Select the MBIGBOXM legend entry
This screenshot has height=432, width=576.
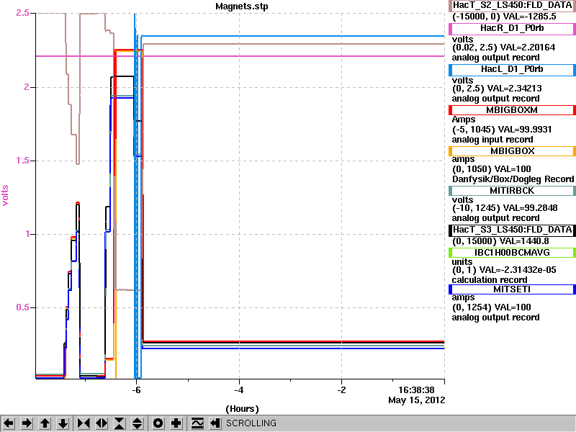point(512,110)
